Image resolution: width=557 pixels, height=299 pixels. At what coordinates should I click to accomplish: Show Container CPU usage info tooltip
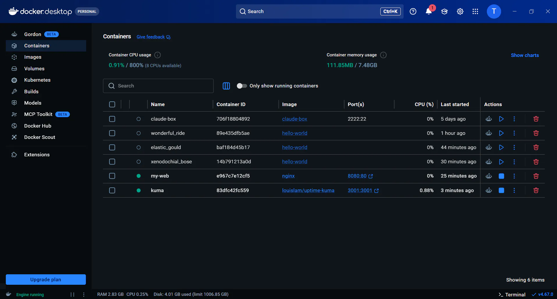(158, 55)
